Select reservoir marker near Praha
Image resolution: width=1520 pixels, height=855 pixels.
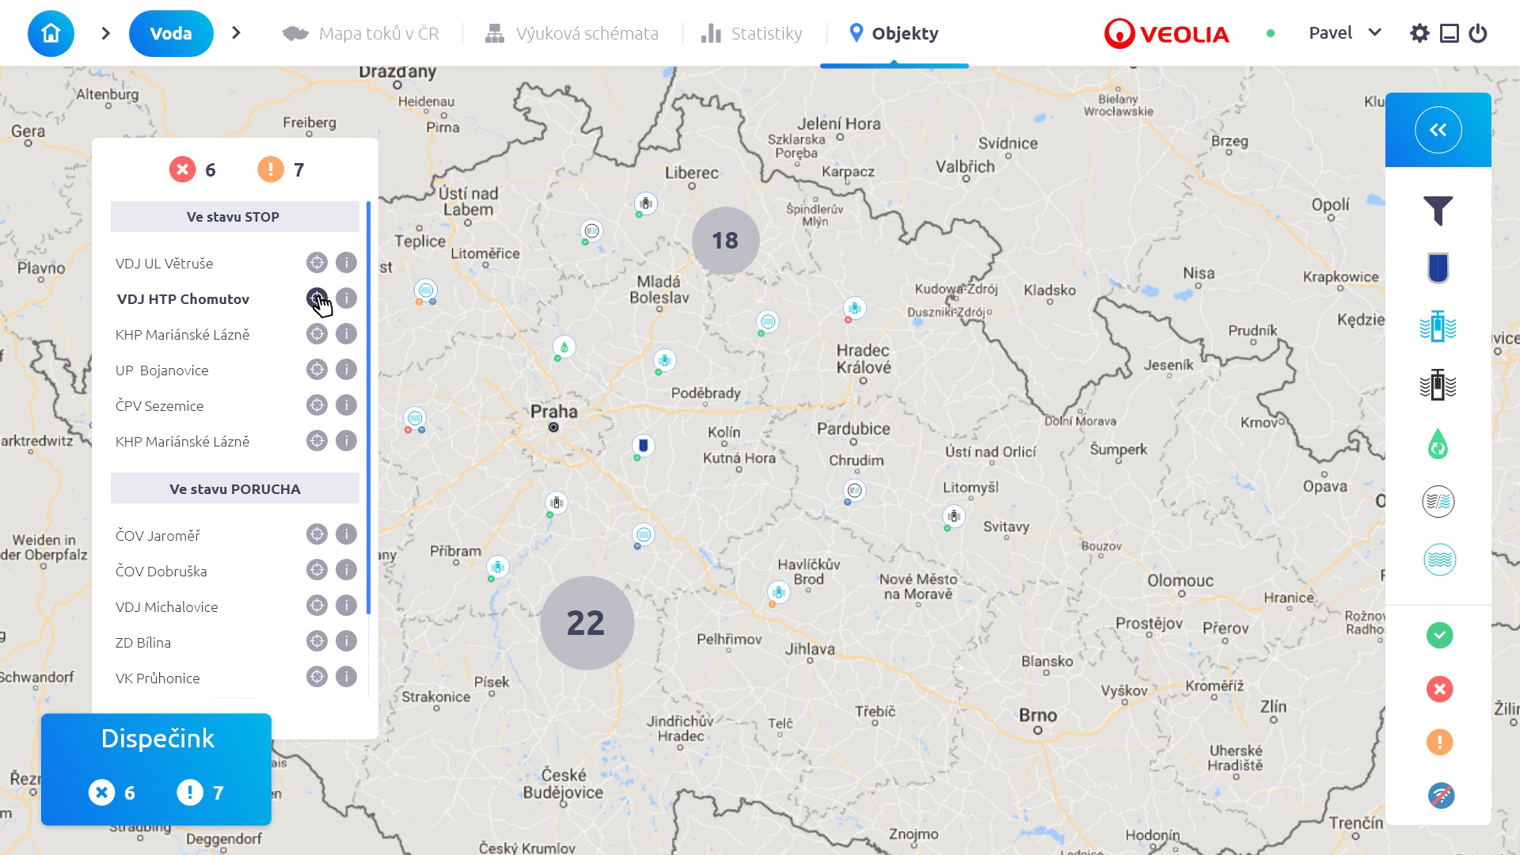(643, 446)
